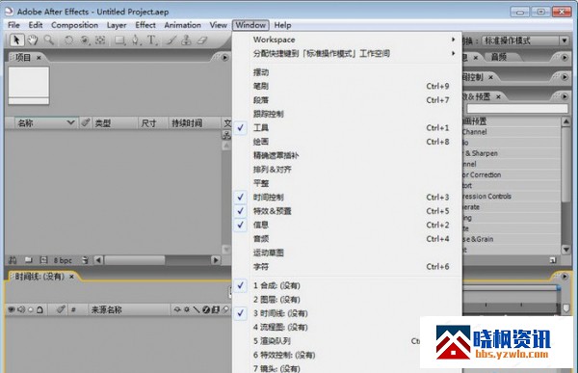This screenshot has height=373, width=578.
Task: Select the Type (T) tool
Action: [x=151, y=40]
